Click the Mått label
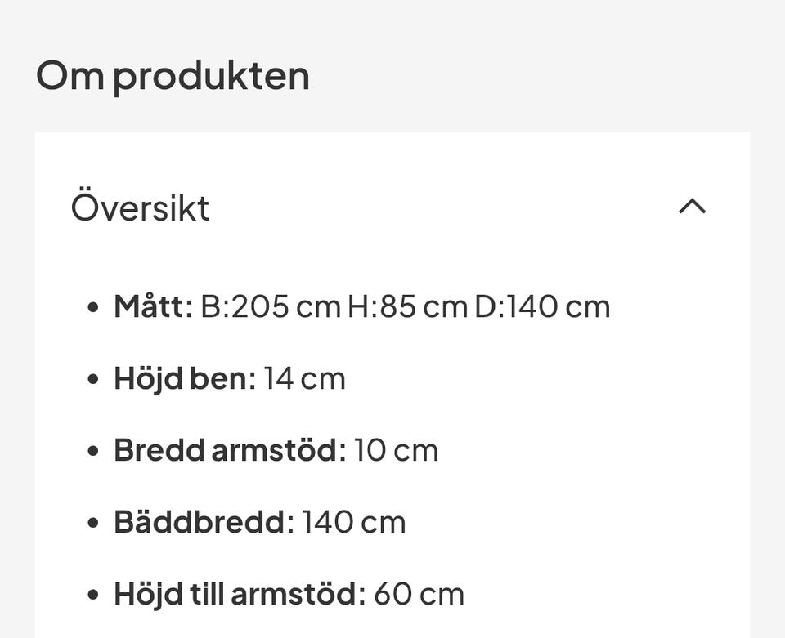This screenshot has height=638, width=785. [153, 307]
